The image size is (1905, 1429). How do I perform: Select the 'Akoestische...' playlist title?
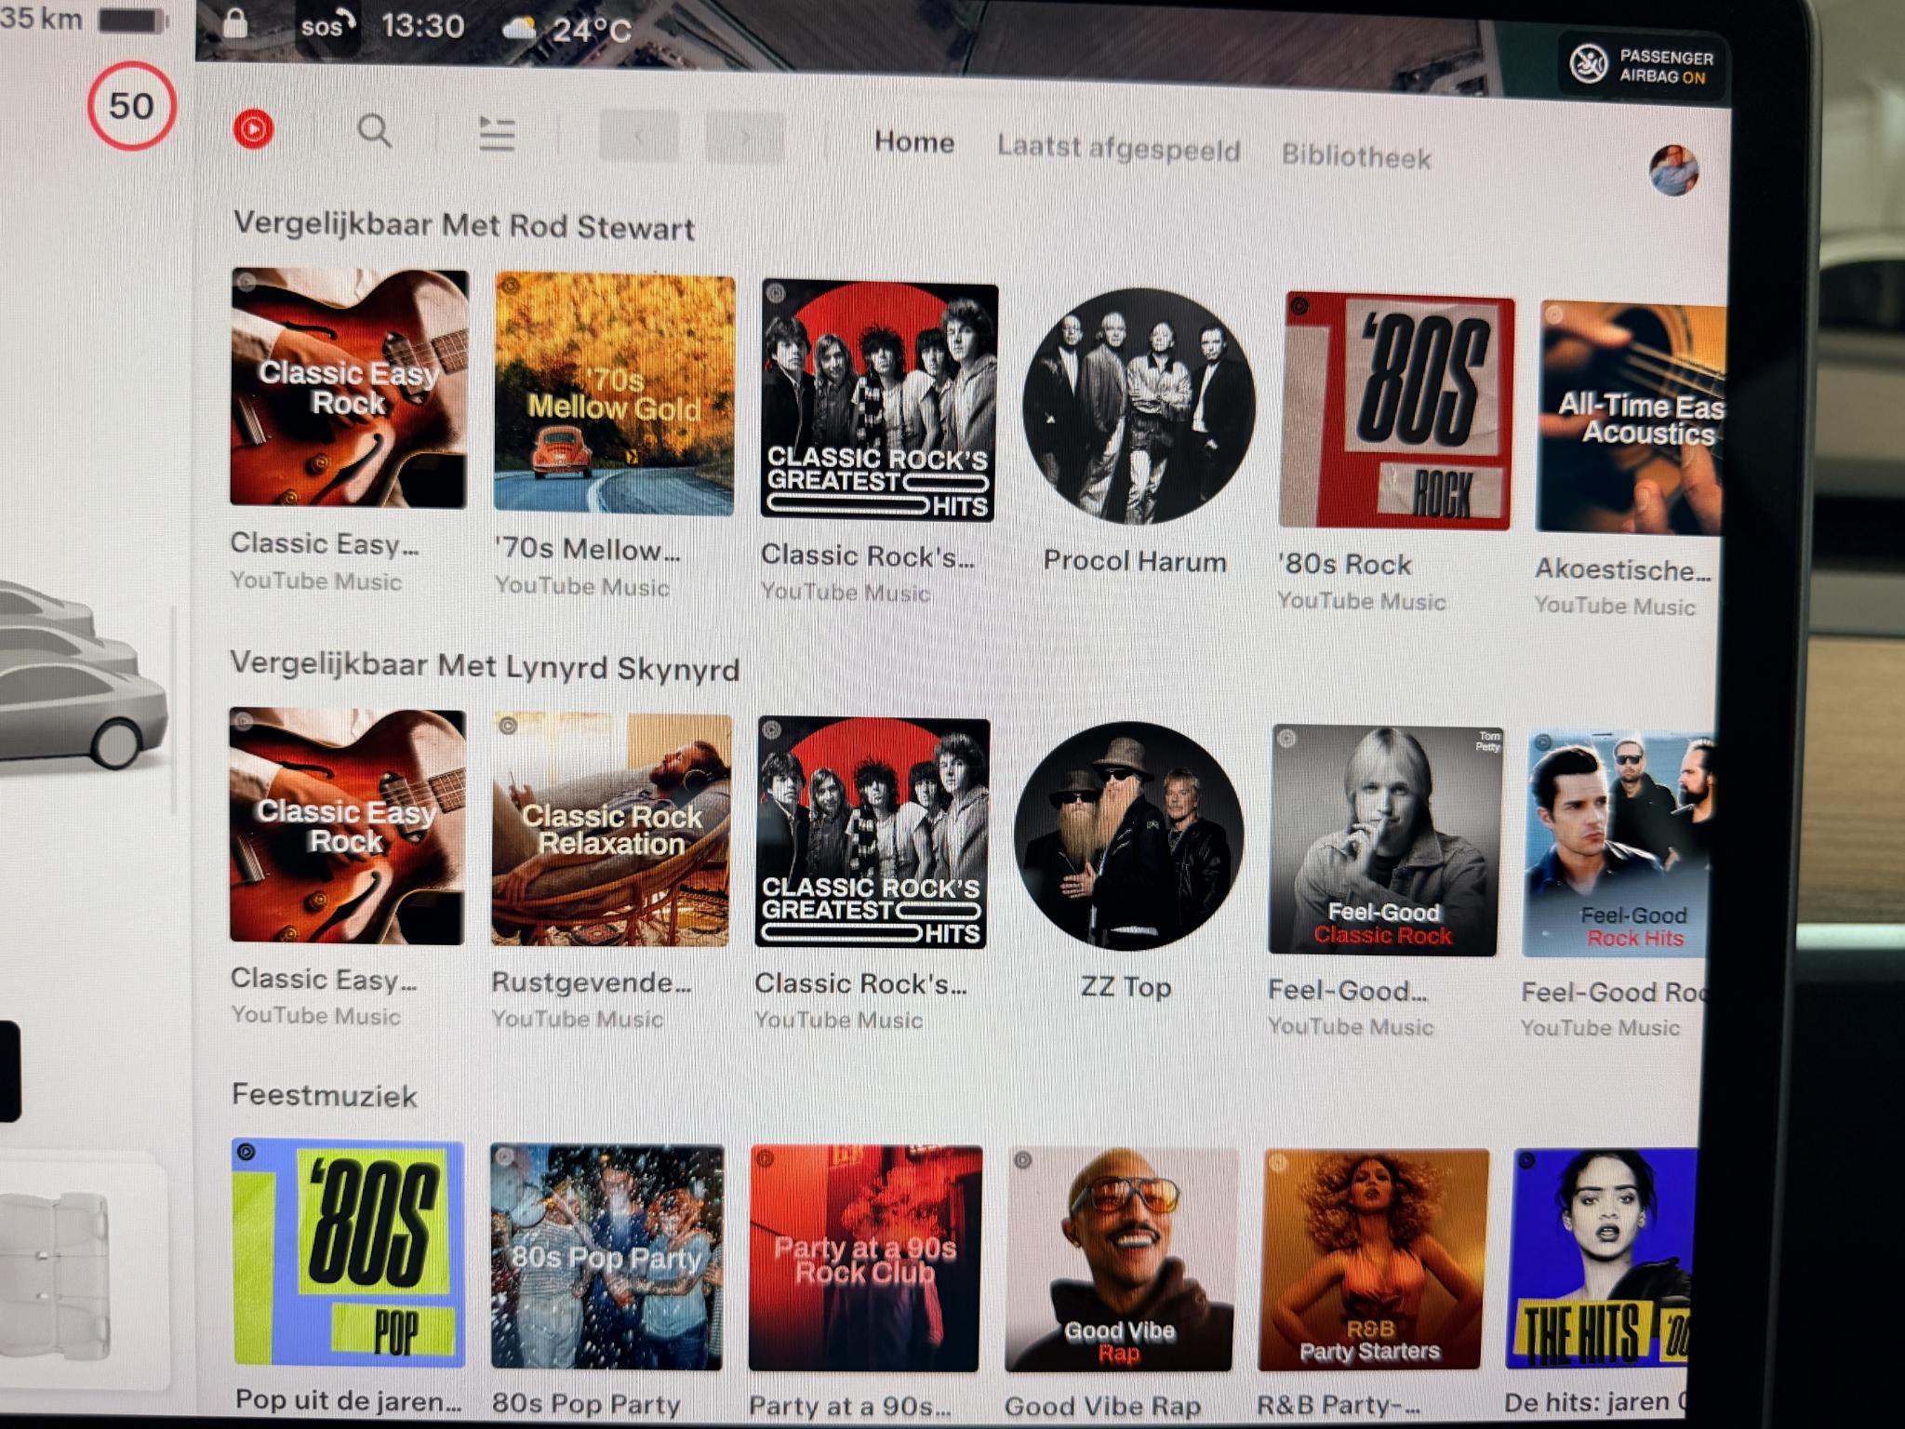tap(1623, 569)
